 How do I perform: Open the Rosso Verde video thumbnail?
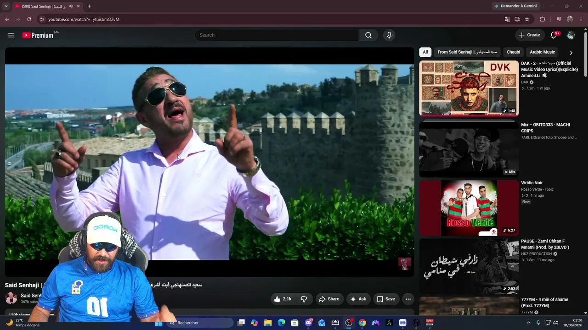tap(469, 208)
